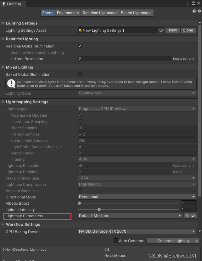Image resolution: width=202 pixels, height=261 pixels.
Task: Click the lightbulb icon on the Lighting tab
Action: 4,4
